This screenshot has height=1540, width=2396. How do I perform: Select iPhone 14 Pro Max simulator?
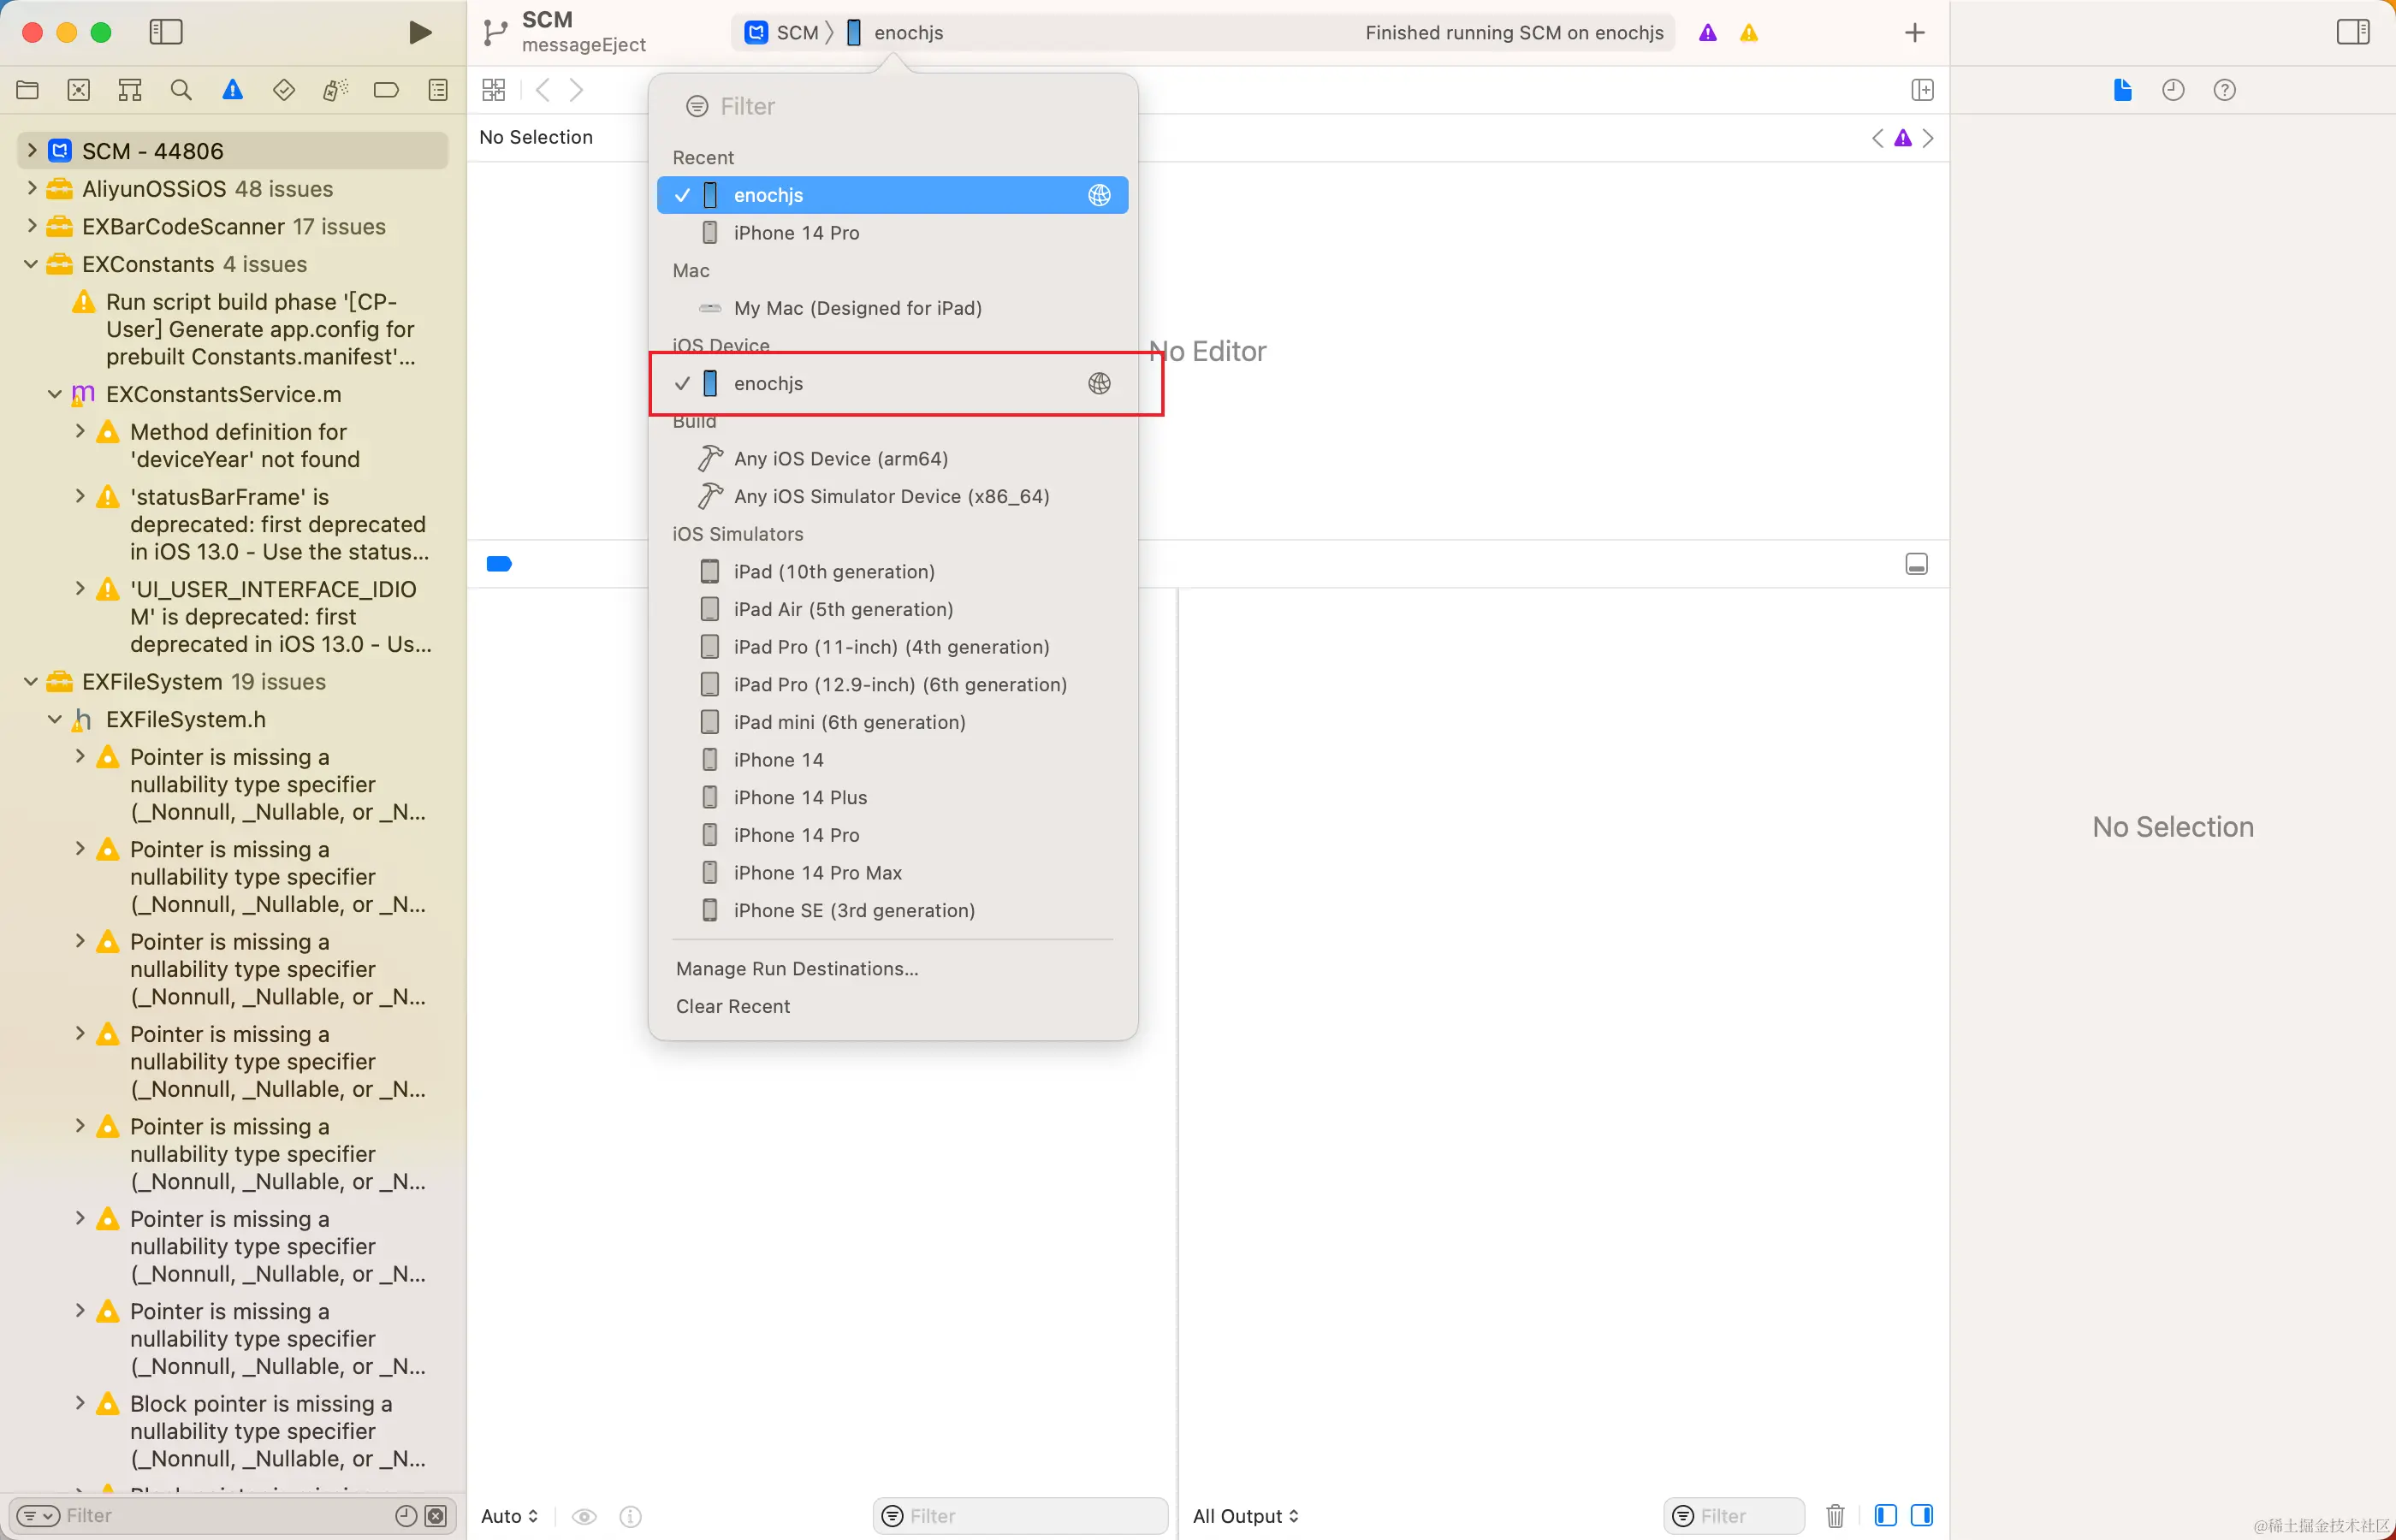817,873
